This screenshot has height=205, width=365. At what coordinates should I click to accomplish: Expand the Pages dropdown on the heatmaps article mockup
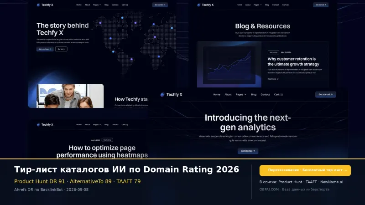tap(97, 124)
